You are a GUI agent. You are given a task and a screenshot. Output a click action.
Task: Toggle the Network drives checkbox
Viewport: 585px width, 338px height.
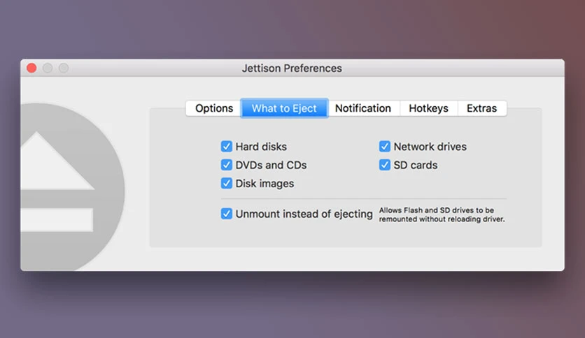point(385,146)
